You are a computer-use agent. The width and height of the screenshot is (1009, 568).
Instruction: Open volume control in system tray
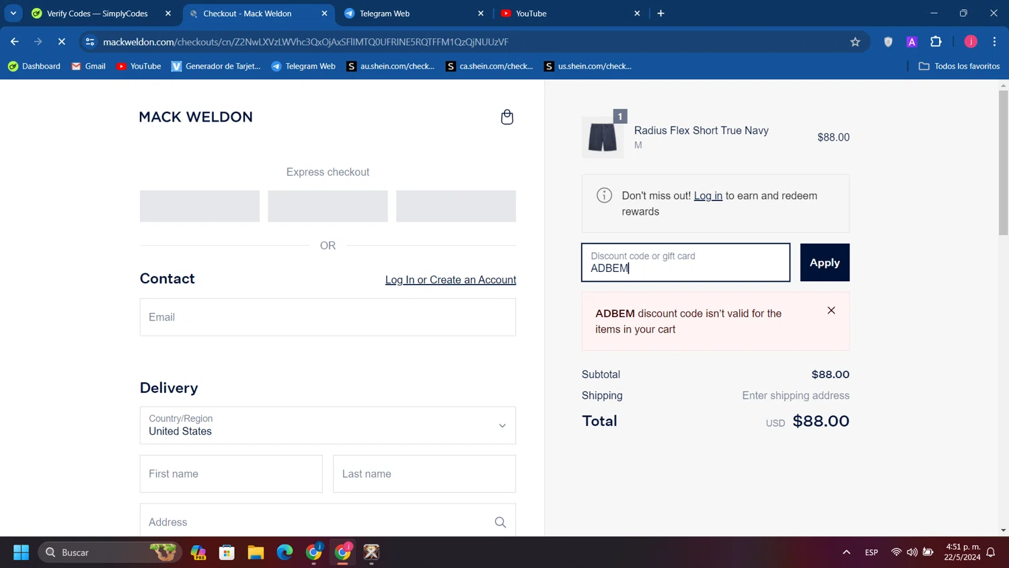912,553
